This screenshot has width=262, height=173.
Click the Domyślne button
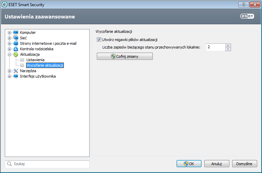click(244, 164)
